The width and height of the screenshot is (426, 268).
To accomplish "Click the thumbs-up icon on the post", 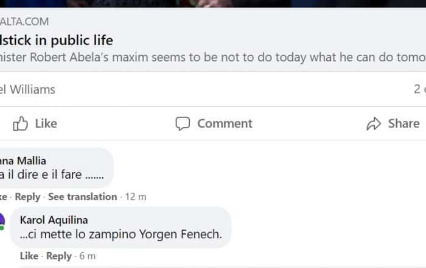I will [21, 124].
